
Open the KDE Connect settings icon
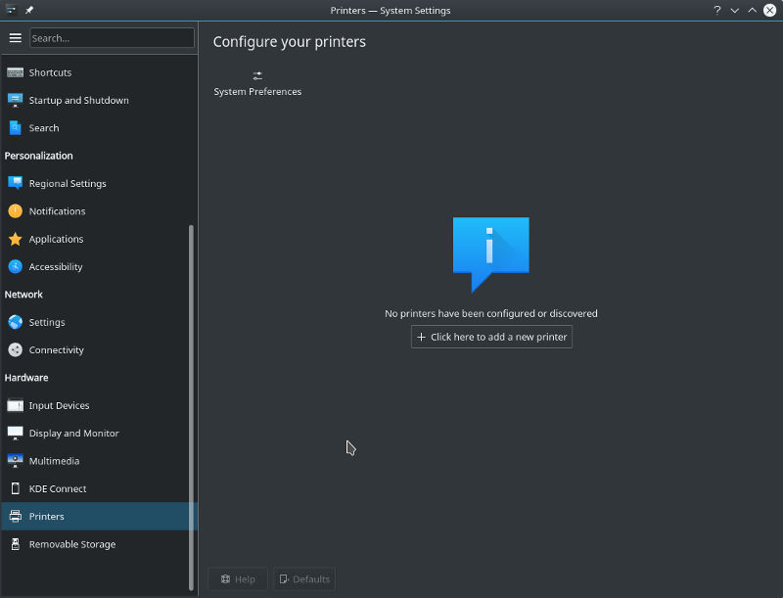pyautogui.click(x=15, y=488)
